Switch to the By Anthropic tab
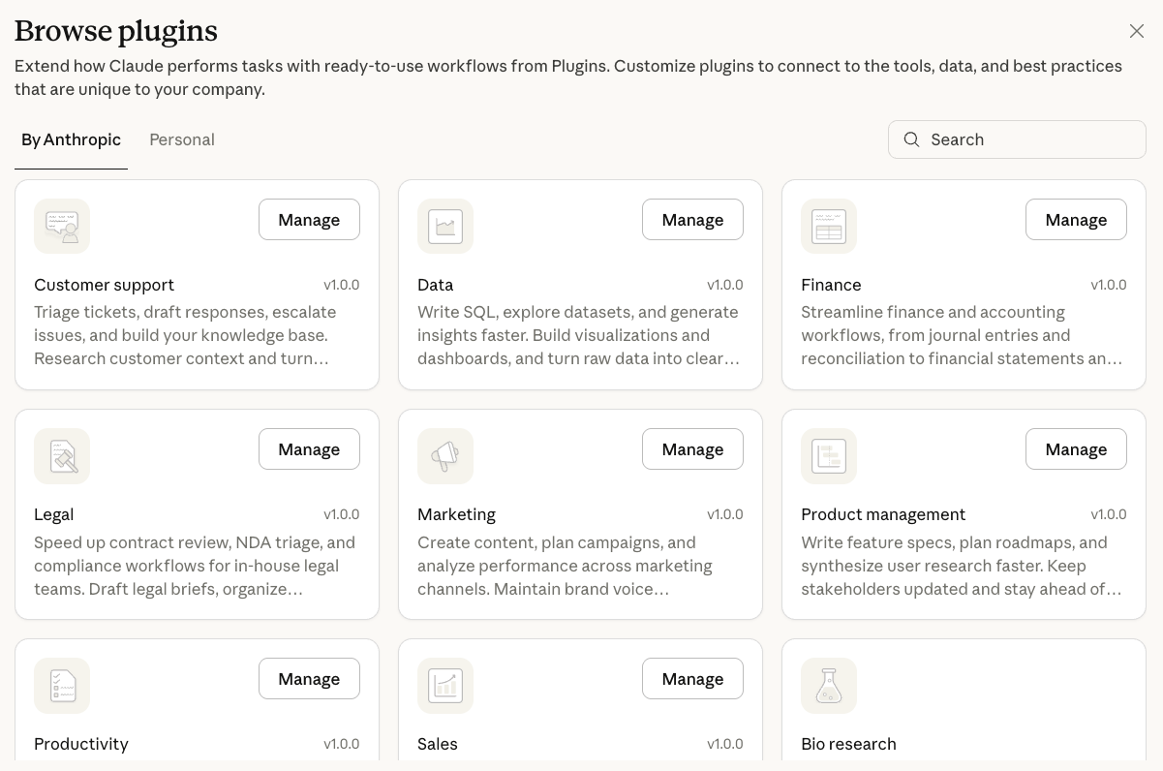The height and width of the screenshot is (771, 1163). click(x=71, y=139)
